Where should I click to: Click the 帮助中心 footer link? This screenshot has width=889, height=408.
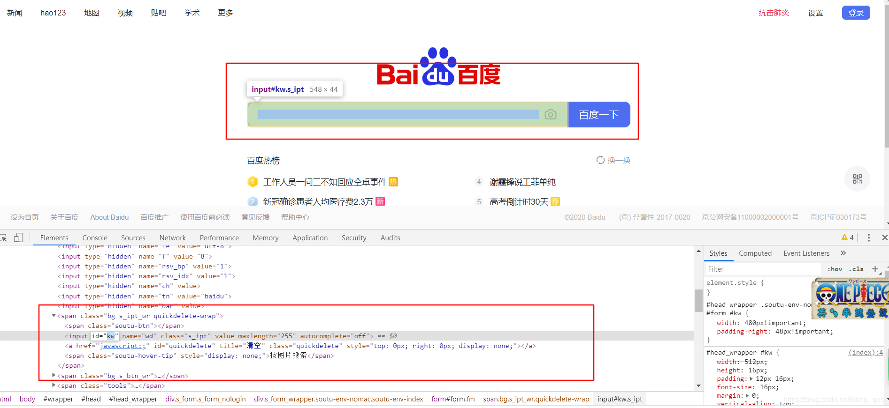[x=295, y=217]
